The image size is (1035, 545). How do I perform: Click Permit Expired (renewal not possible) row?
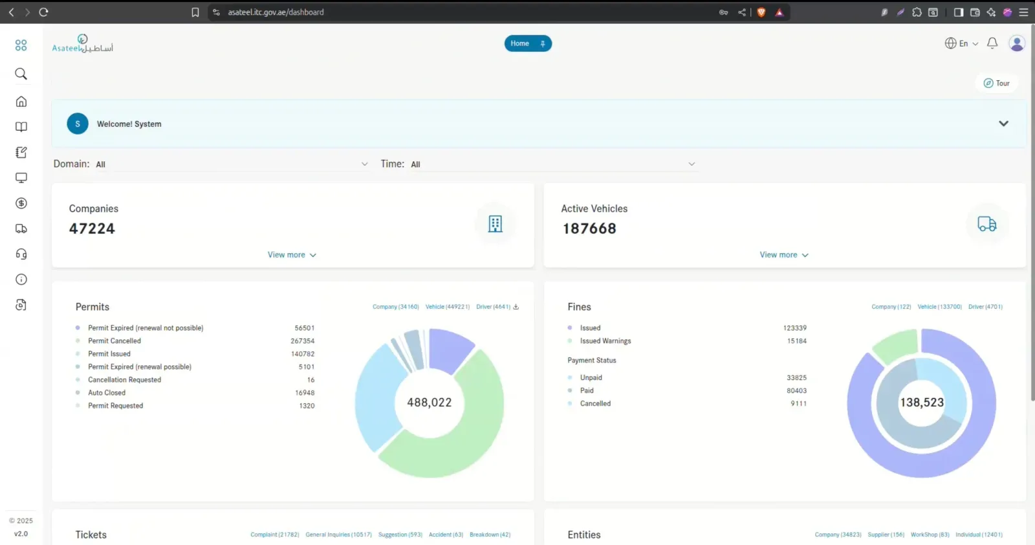195,328
